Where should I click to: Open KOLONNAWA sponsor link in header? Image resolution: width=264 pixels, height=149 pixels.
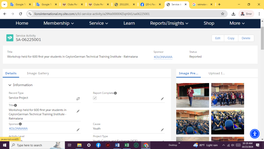click(163, 57)
